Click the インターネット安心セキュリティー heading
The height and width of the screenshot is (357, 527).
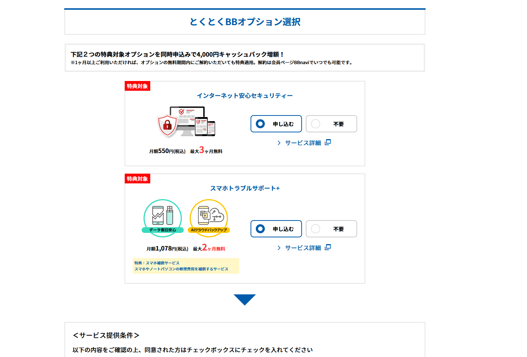pos(245,96)
